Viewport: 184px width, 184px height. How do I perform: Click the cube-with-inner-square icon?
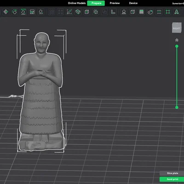[87, 12]
